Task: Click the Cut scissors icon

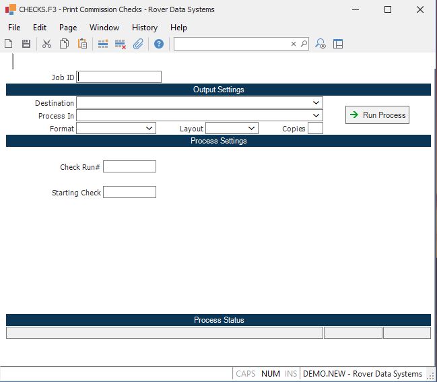Action: [x=46, y=44]
